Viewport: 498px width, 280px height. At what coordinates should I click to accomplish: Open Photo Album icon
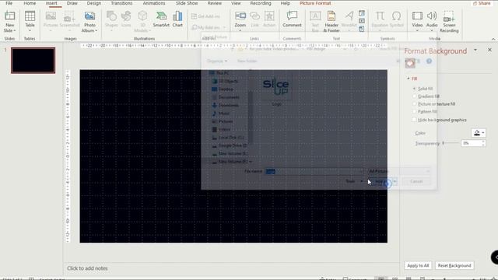pyautogui.click(x=89, y=16)
